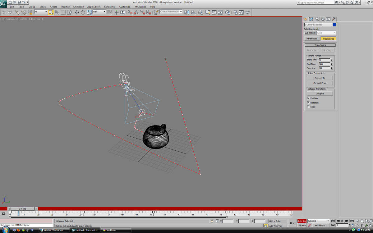373x233 pixels.
Task: Collapse the Trajectories rollout header
Action: [320, 45]
